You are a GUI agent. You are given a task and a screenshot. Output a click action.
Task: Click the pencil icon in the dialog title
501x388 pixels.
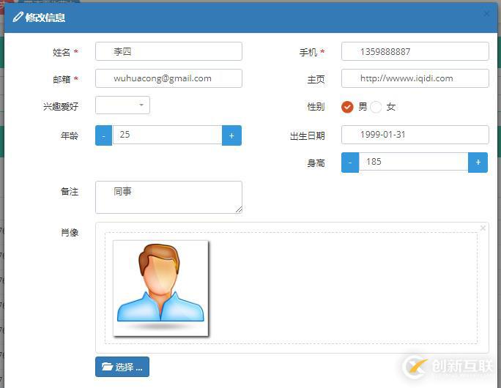coord(18,17)
